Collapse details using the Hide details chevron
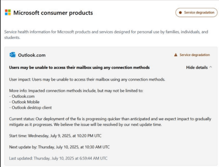The width and height of the screenshot is (219, 167). [x=211, y=67]
